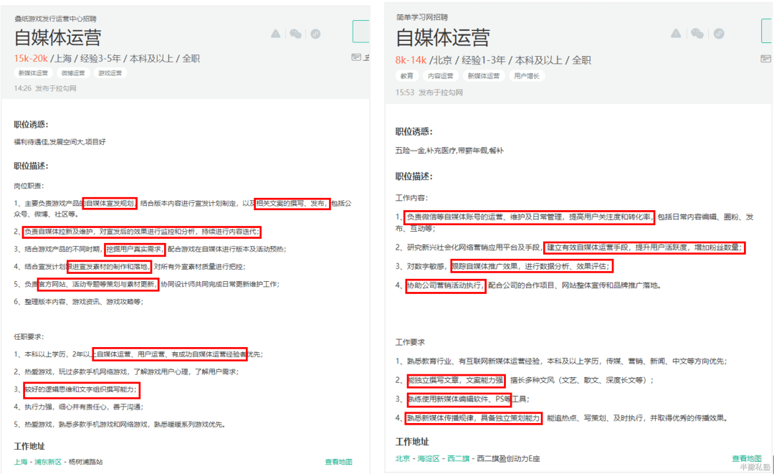Click the 海淀区 district link
Screen dimensions: 774x474
[x=429, y=458]
